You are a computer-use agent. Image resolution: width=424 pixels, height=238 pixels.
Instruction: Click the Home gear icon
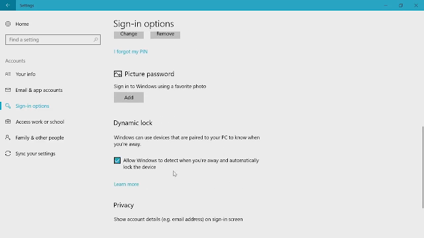[x=8, y=24]
